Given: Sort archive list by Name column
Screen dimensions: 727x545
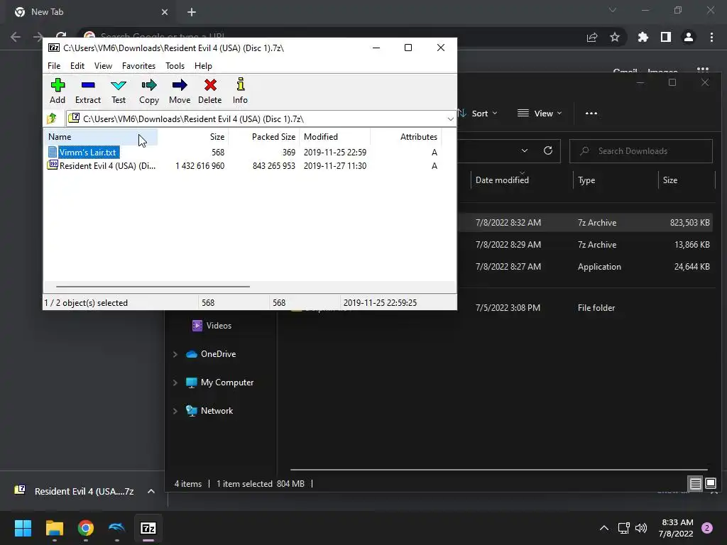Looking at the screenshot, I should [102, 137].
